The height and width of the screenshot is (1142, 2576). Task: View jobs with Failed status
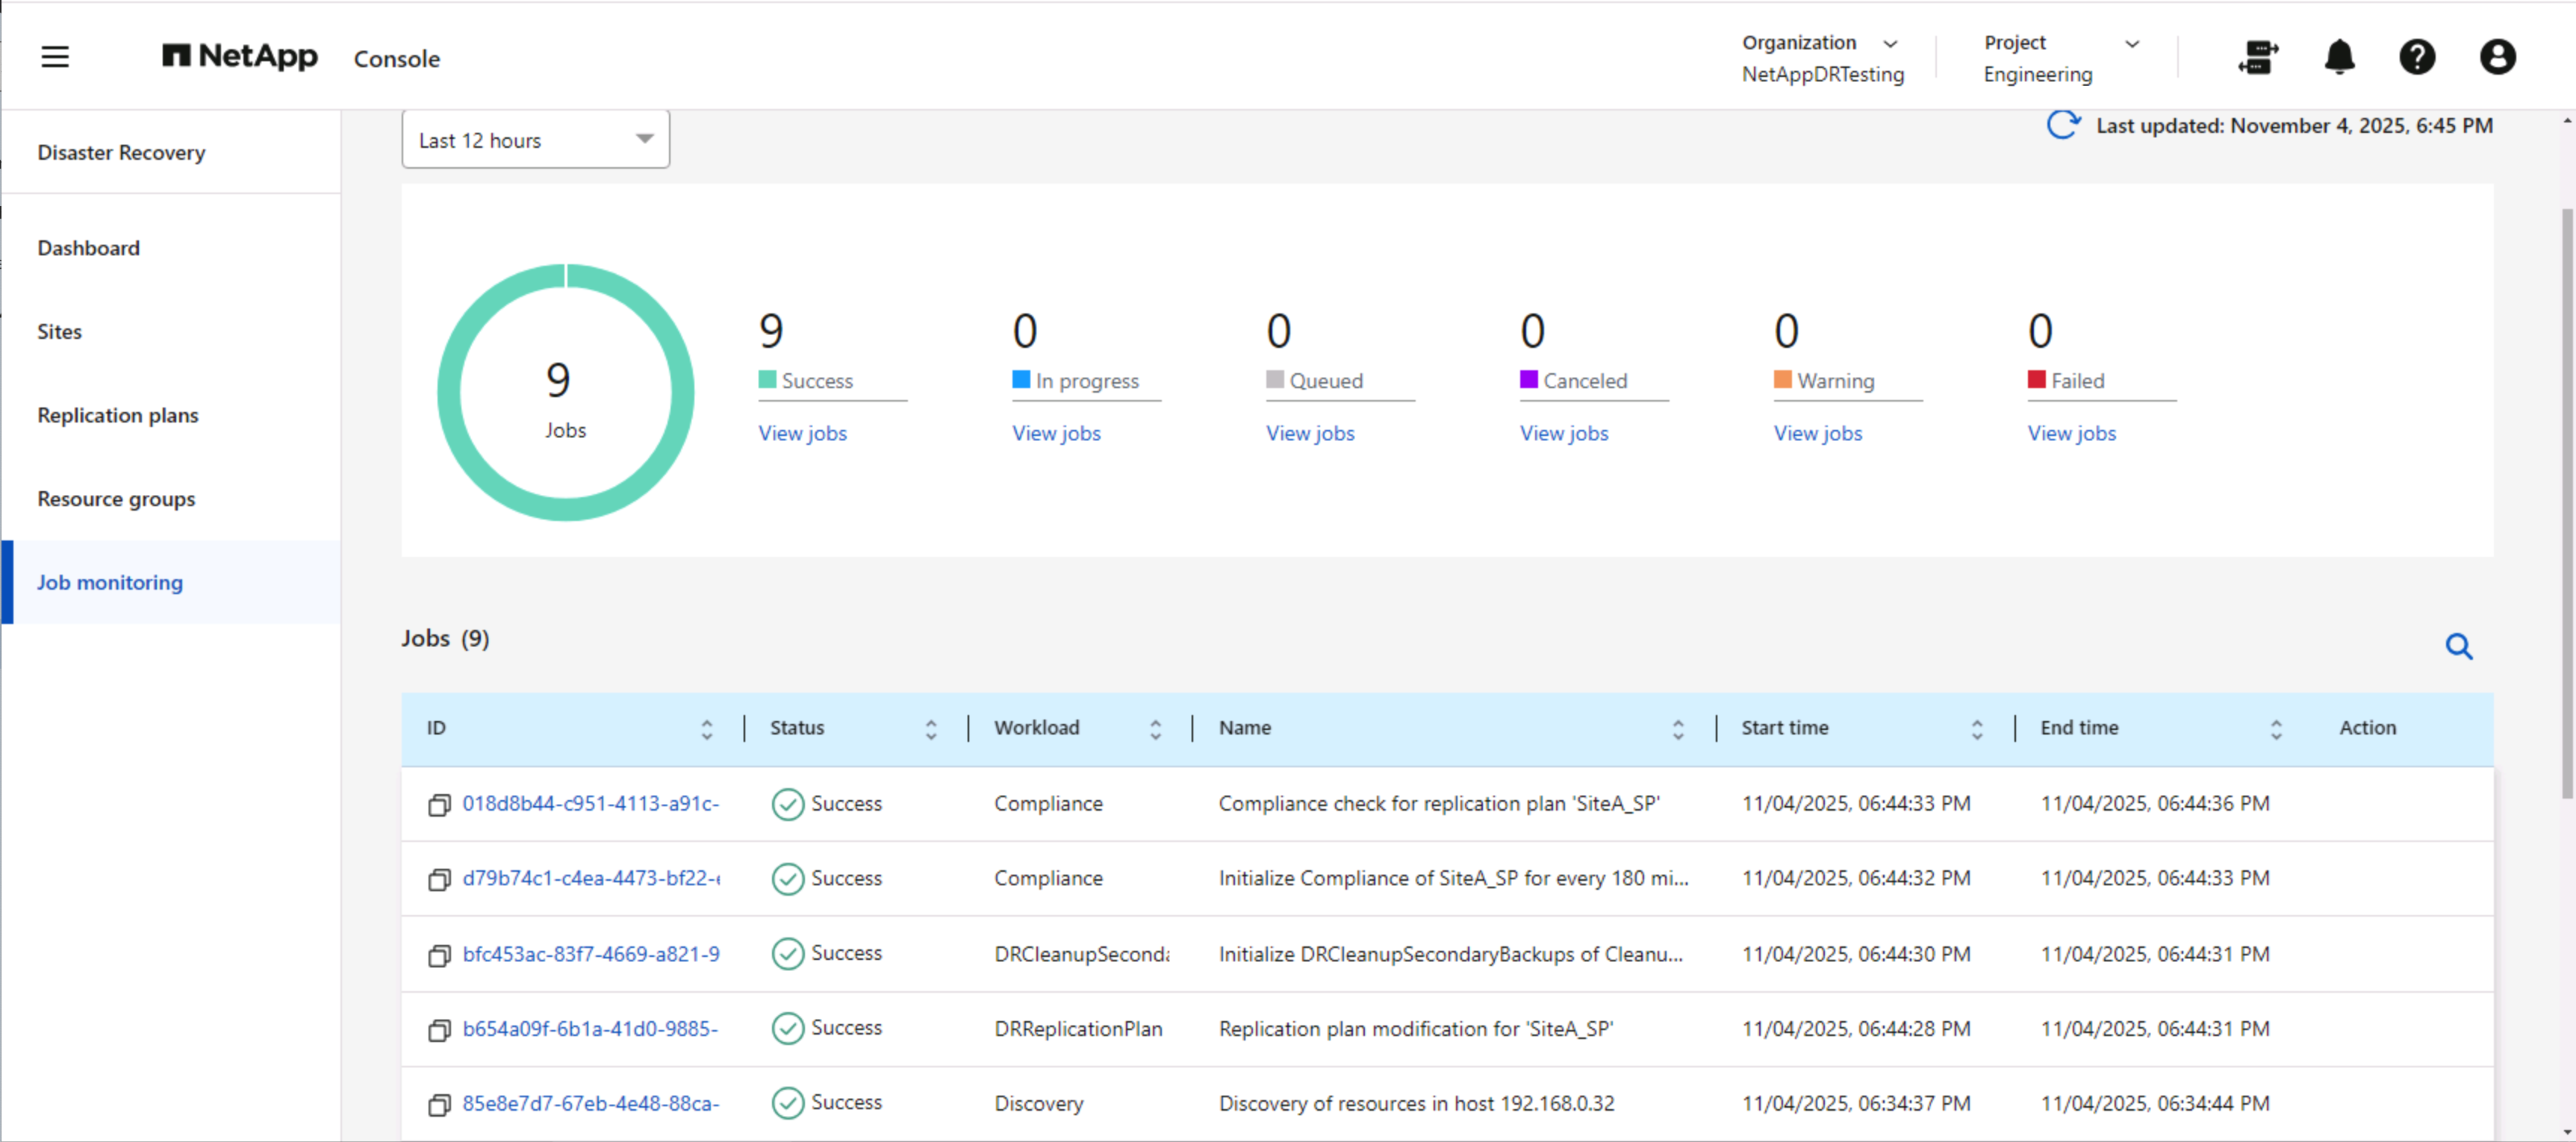pos(2071,433)
